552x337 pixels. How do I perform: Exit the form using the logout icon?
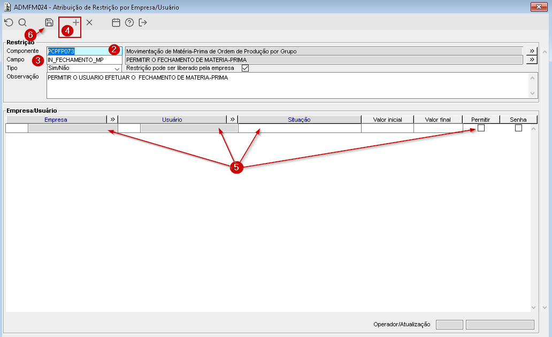pos(143,22)
